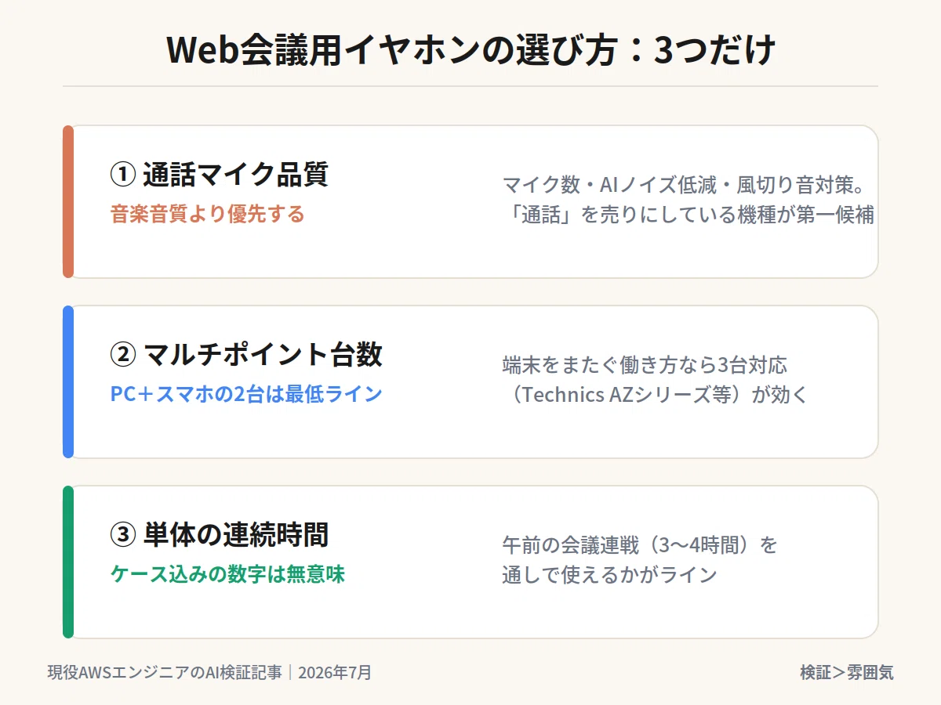Click the circled number ② marker
Image resolution: width=941 pixels, height=705 pixels.
pos(122,355)
